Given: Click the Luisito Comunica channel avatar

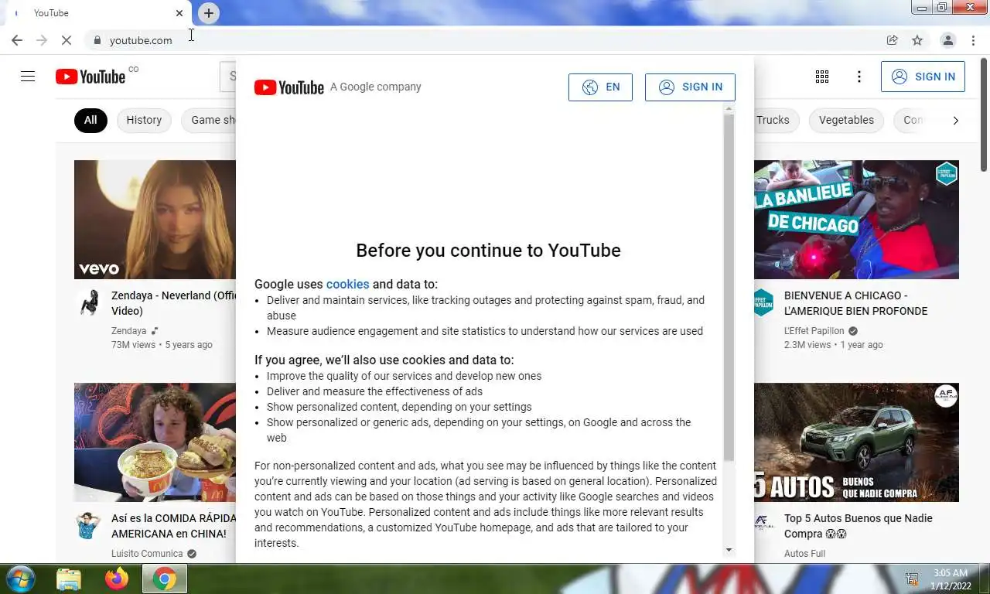Looking at the screenshot, I should (89, 525).
